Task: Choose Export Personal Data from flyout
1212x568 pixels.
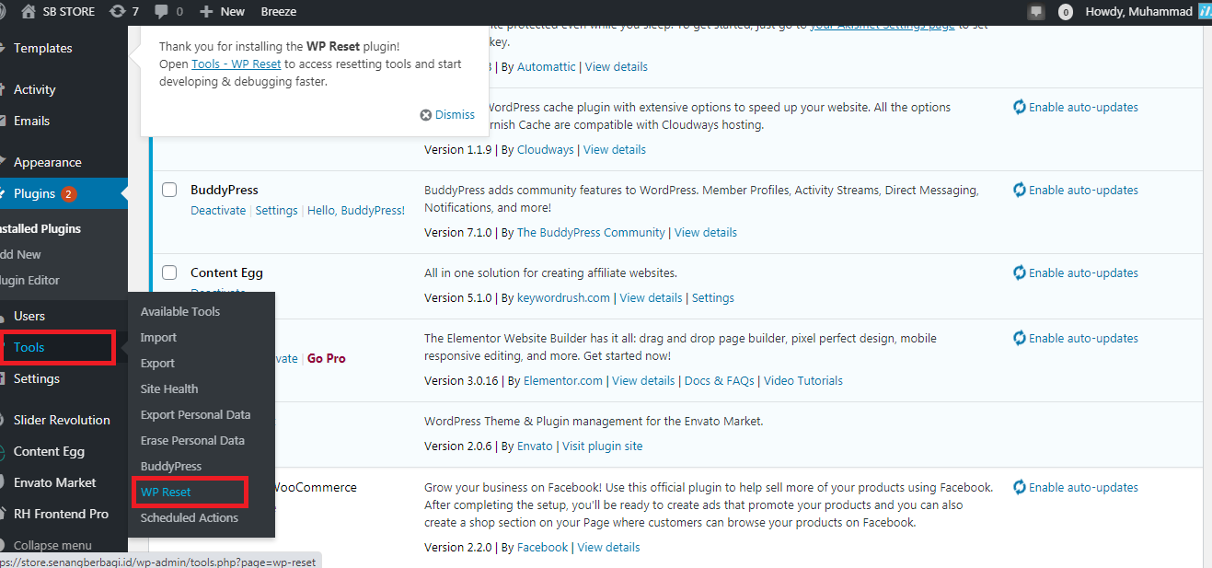Action: tap(196, 414)
